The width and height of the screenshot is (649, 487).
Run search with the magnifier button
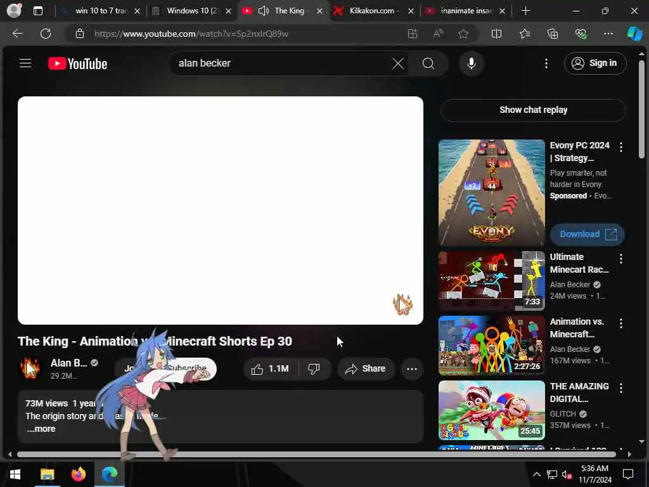tap(428, 63)
